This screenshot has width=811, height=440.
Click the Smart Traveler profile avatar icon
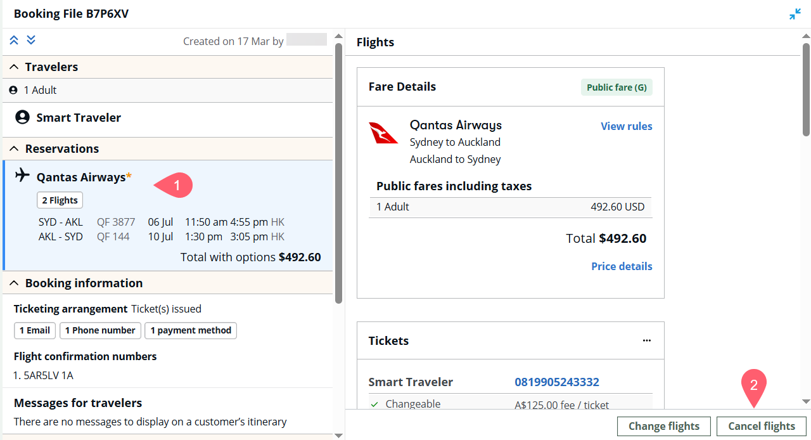pyautogui.click(x=22, y=117)
